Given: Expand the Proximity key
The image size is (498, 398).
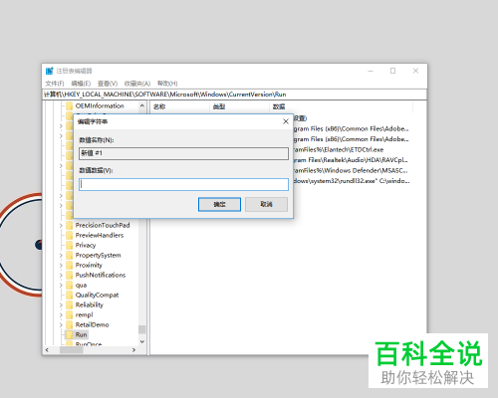Looking at the screenshot, I should (61, 266).
